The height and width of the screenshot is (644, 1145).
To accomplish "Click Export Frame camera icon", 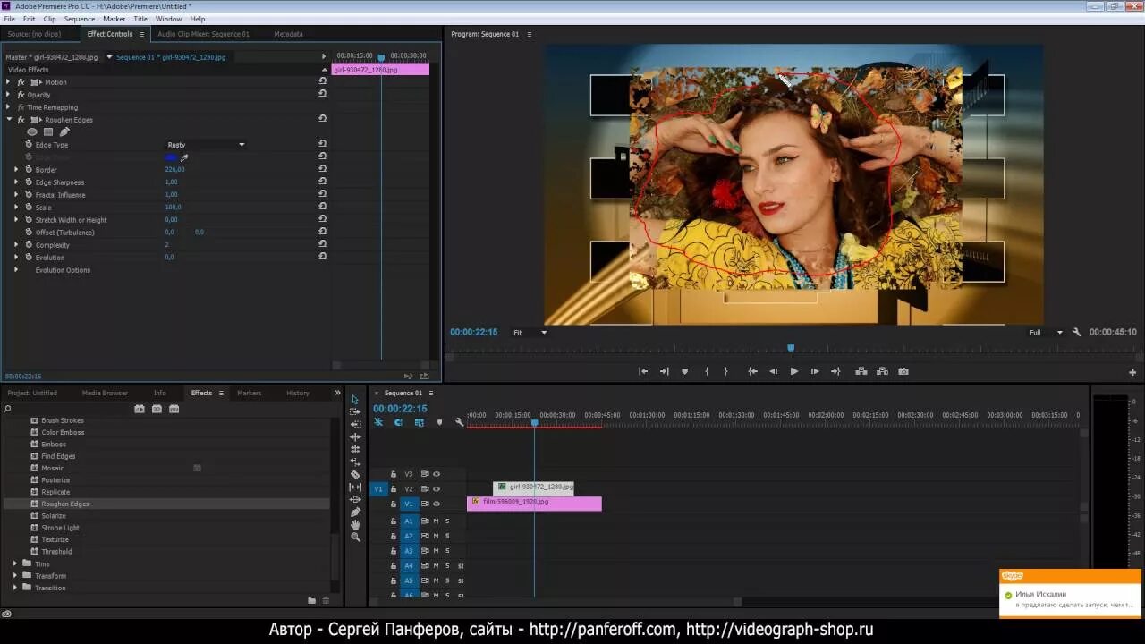I will click(903, 371).
